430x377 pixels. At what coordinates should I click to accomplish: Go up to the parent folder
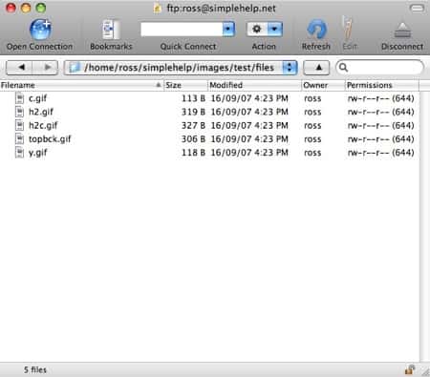pos(316,68)
